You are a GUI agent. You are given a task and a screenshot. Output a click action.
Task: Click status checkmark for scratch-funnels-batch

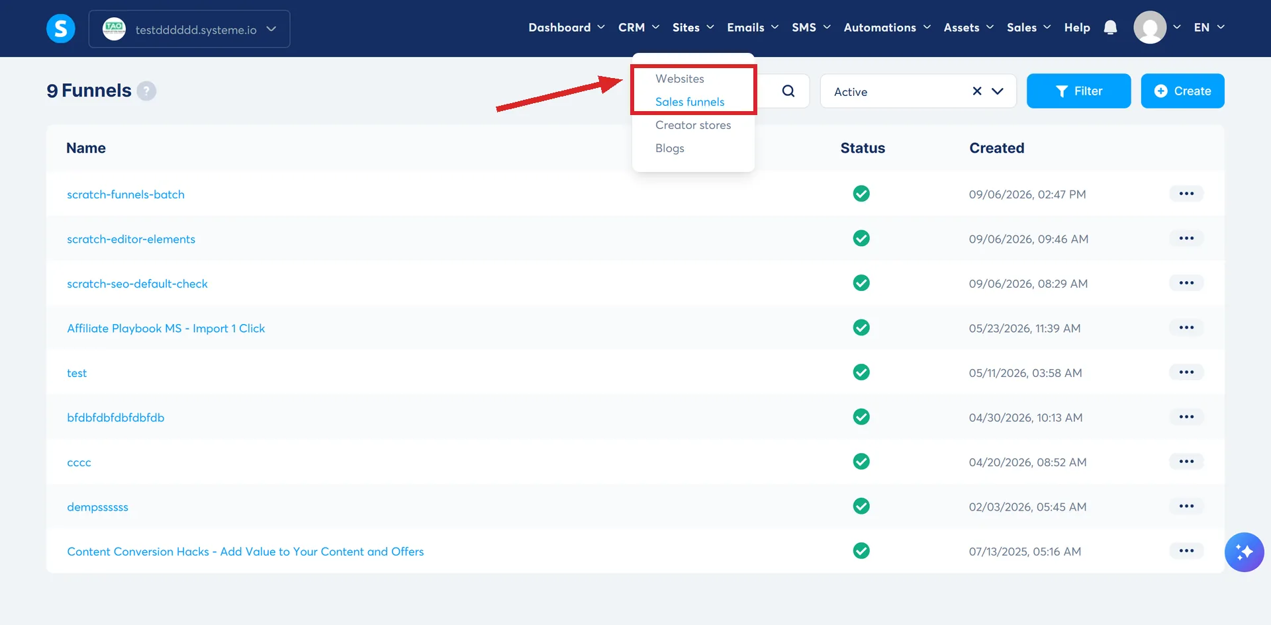pos(861,194)
